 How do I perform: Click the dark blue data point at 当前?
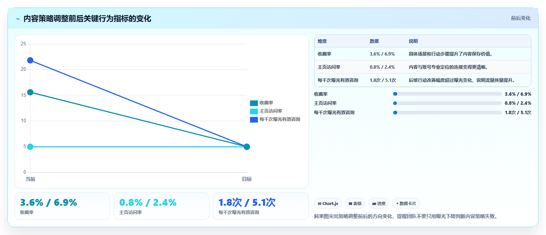pos(30,60)
